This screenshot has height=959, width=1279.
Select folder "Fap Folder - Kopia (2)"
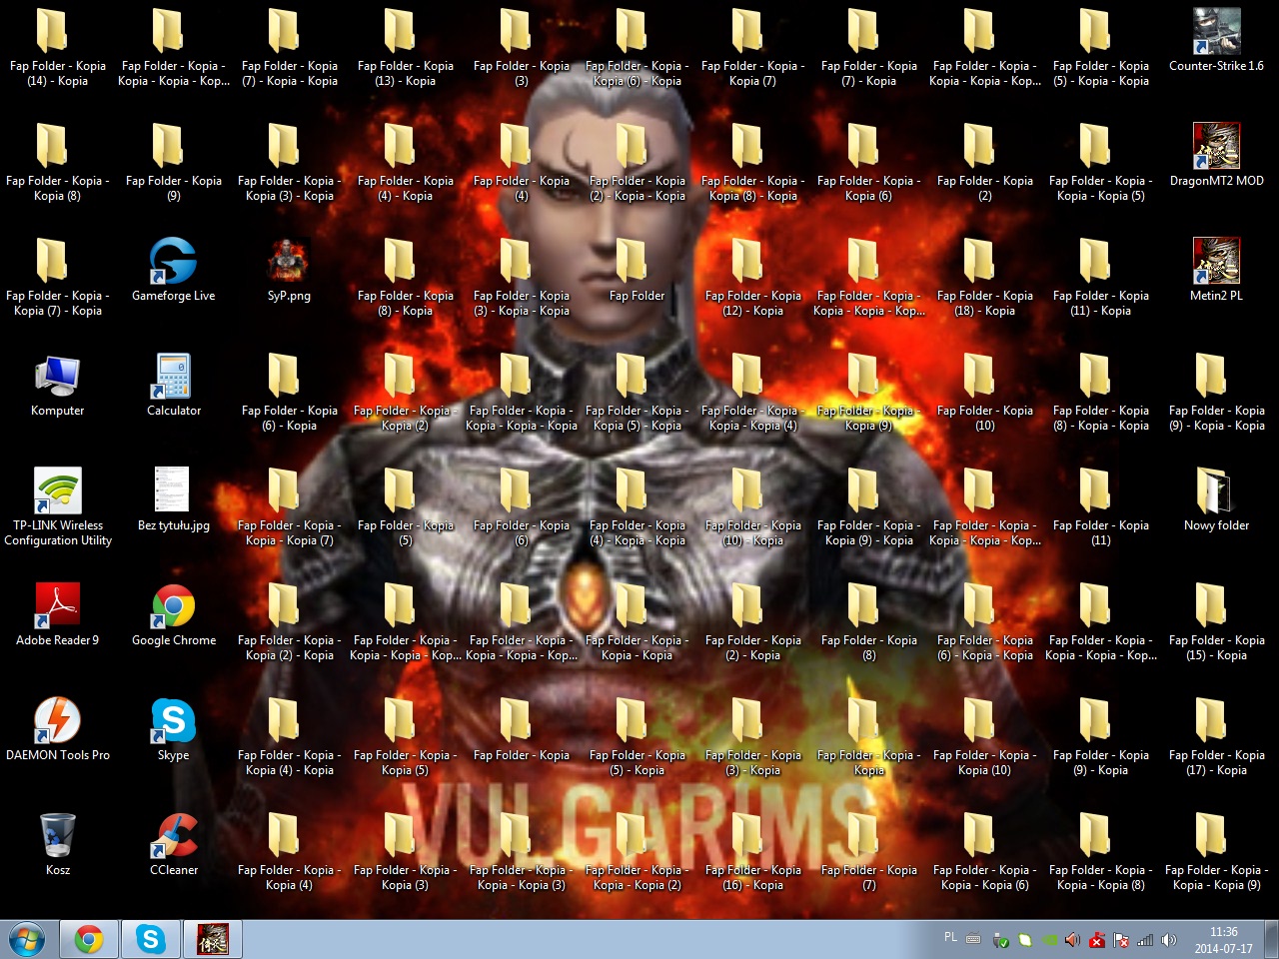(984, 162)
